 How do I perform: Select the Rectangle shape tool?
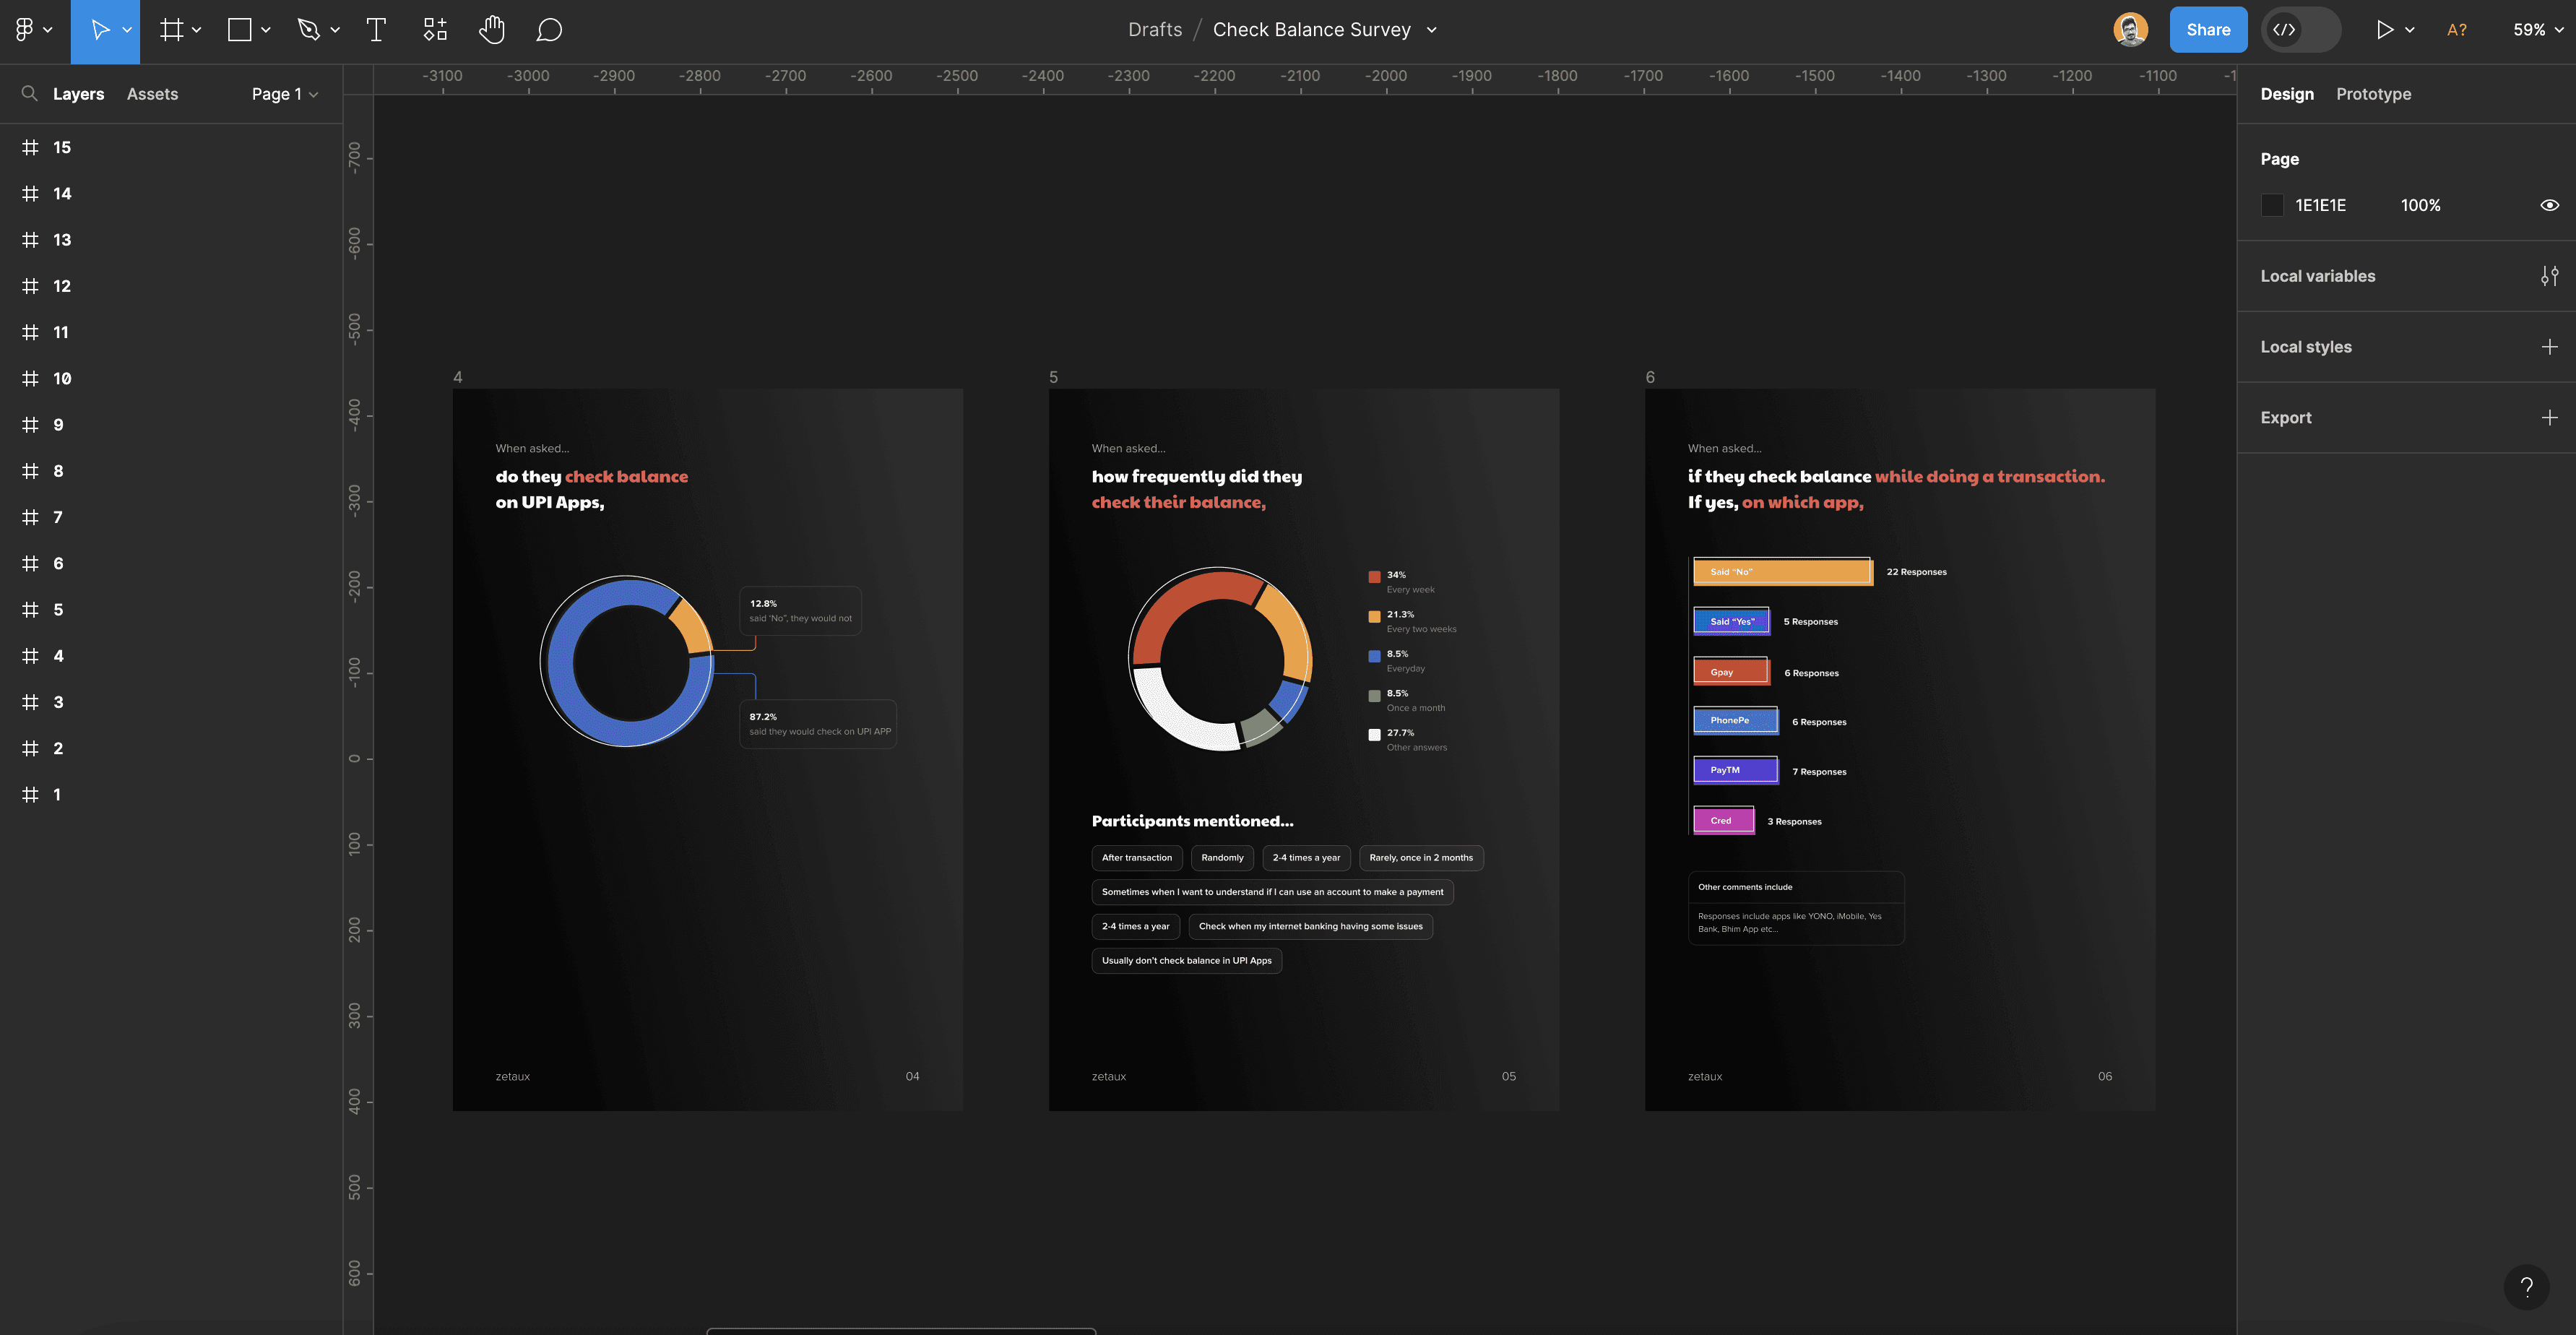(x=240, y=30)
